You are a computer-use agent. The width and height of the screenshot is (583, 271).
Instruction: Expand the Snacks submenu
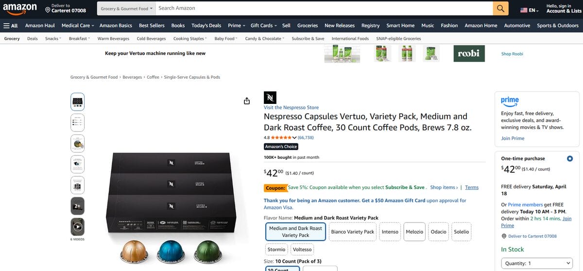53,38
